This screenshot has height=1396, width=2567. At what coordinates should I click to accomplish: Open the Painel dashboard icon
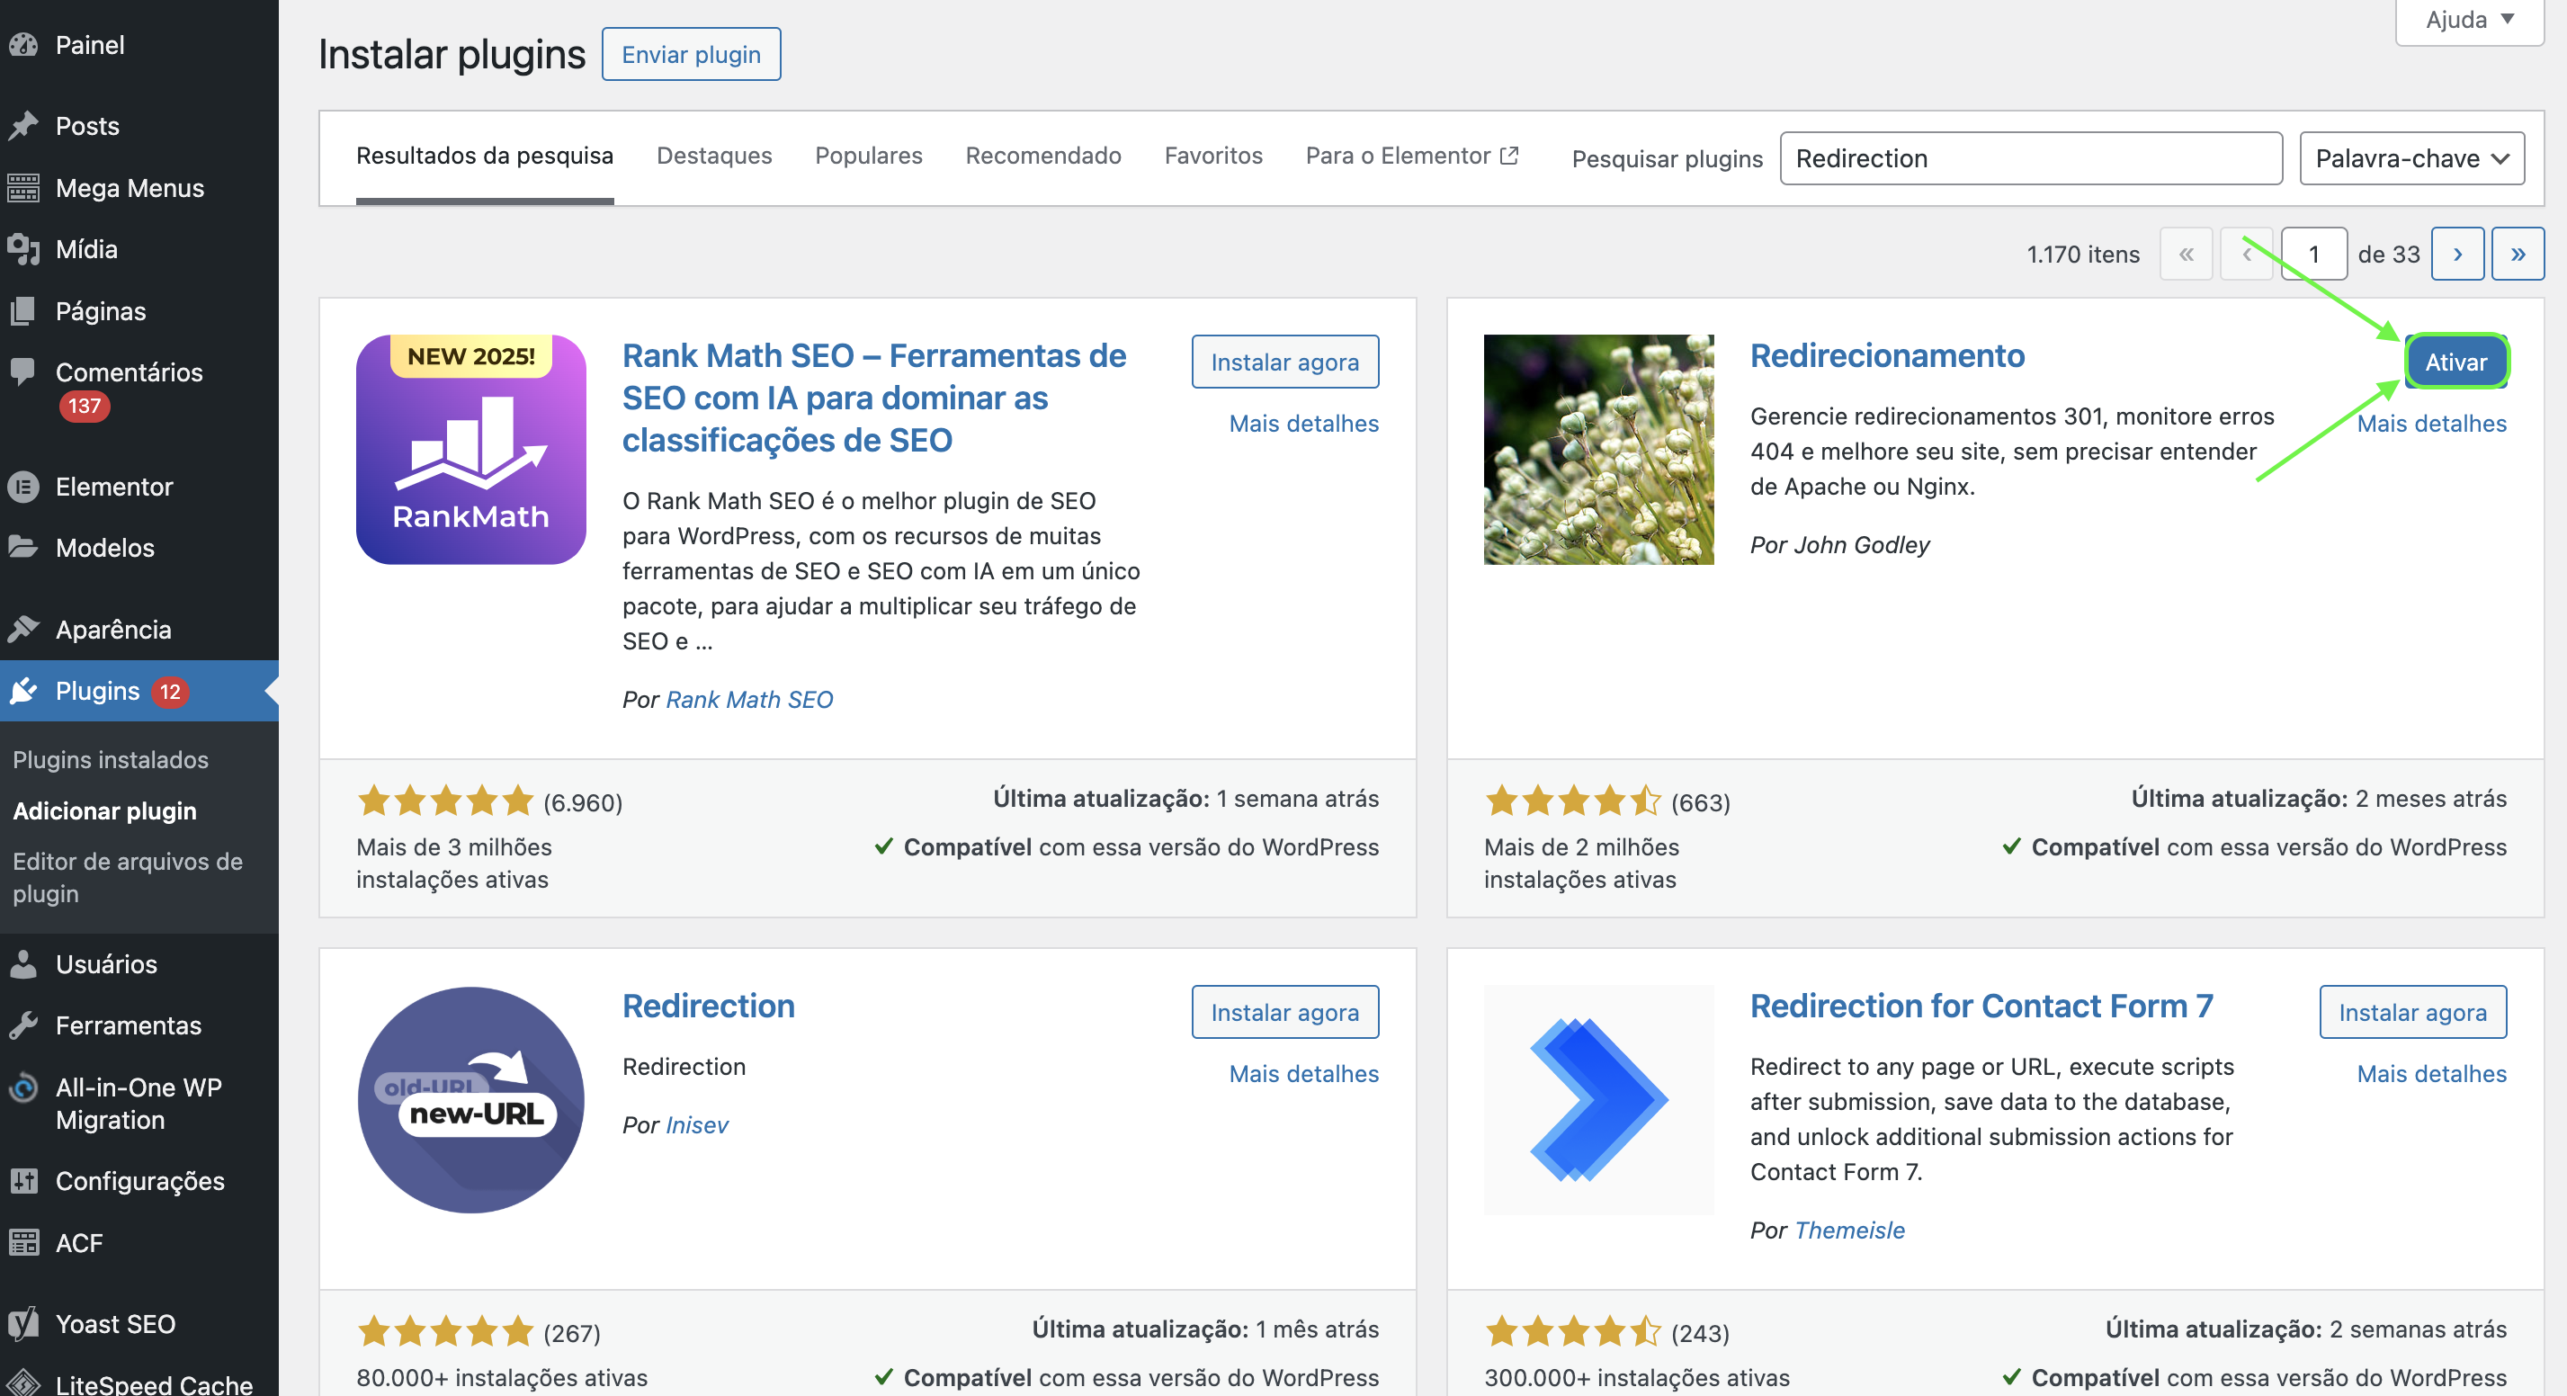pos(22,45)
